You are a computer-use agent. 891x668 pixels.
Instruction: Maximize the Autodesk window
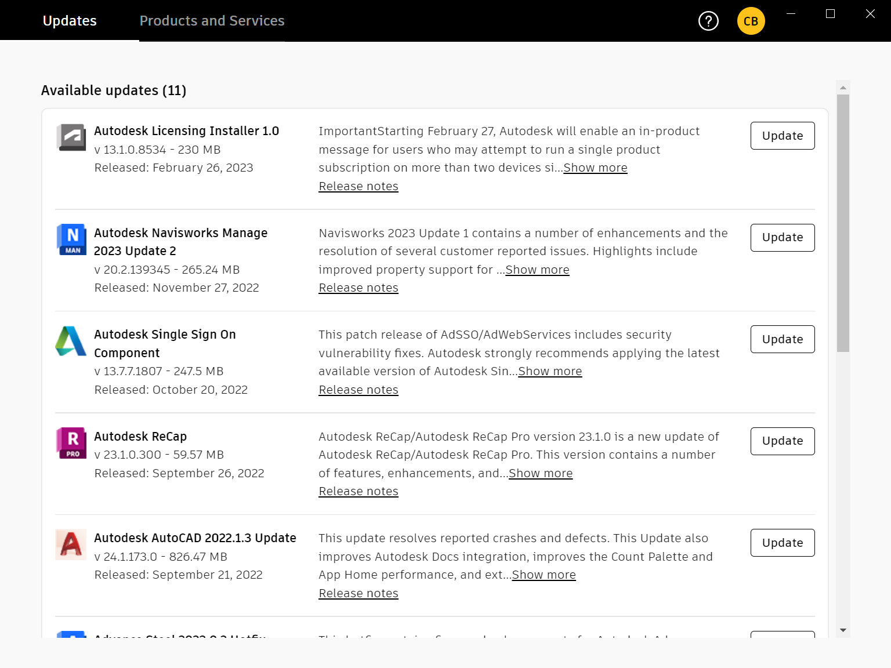tap(830, 14)
